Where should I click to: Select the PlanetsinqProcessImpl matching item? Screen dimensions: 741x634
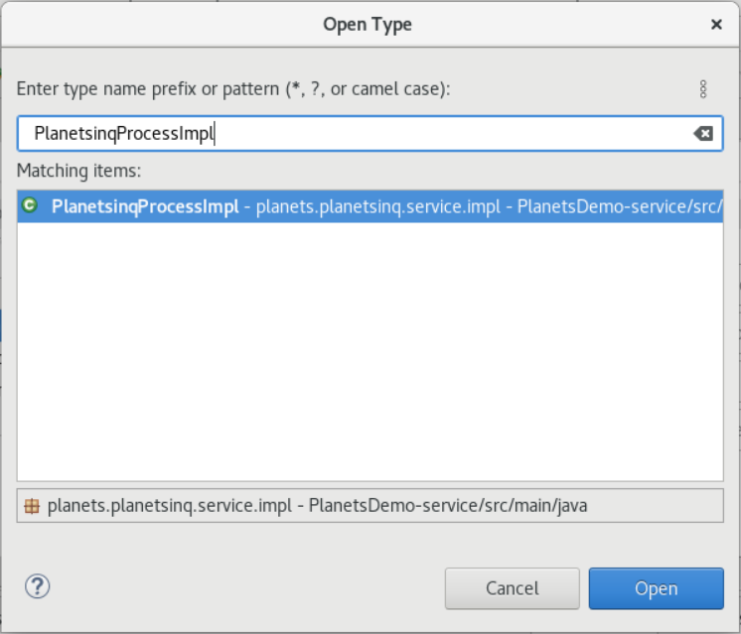coord(145,207)
